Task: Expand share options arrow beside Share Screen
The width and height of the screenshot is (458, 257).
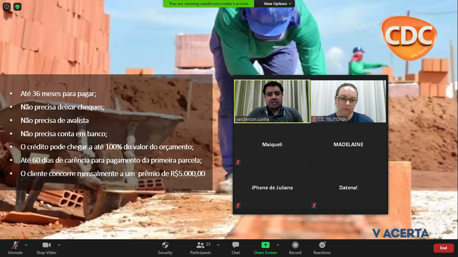Action: pos(278,245)
